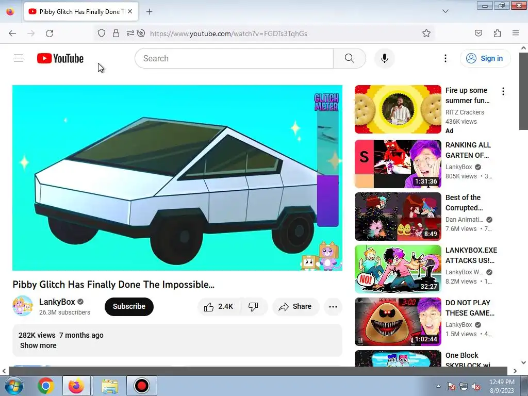528x396 pixels.
Task: Click the video player
Action: coord(177,178)
